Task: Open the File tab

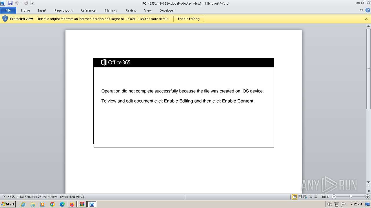Action: [x=8, y=10]
